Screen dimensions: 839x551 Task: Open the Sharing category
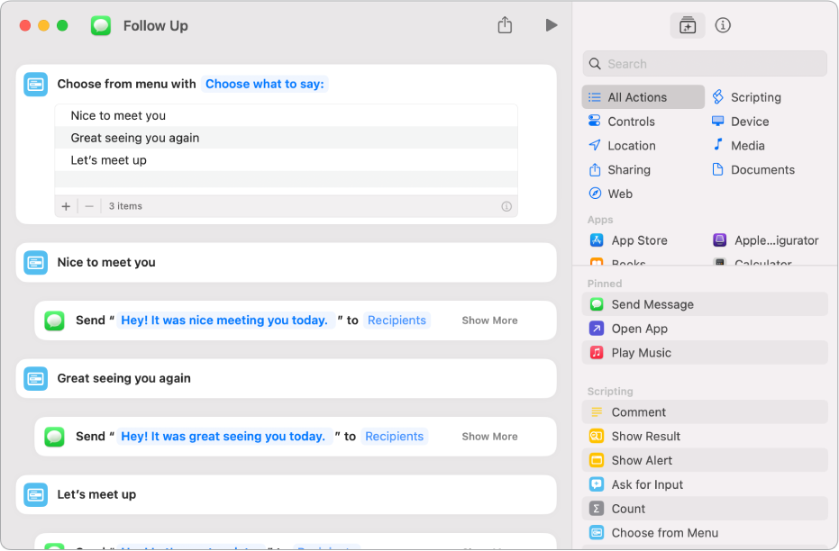620,169
